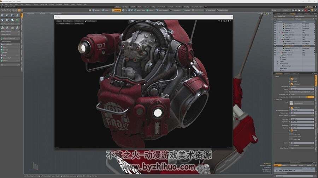Click the EXPORT button
Screen dimensions: 318x178
pos(286,10)
